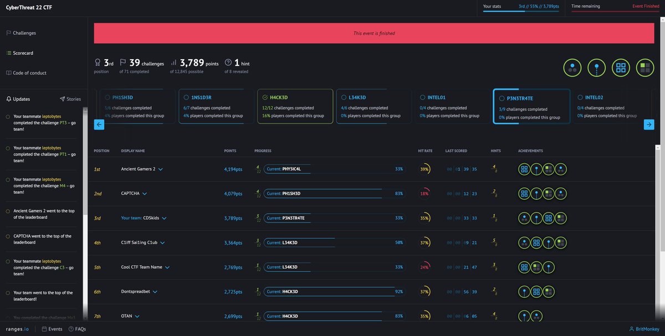The width and height of the screenshot is (665, 336).
Task: Select the INTEL02 group radio circle
Action: 580,97
